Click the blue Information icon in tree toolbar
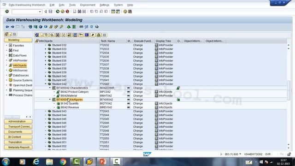 pos(87,35)
